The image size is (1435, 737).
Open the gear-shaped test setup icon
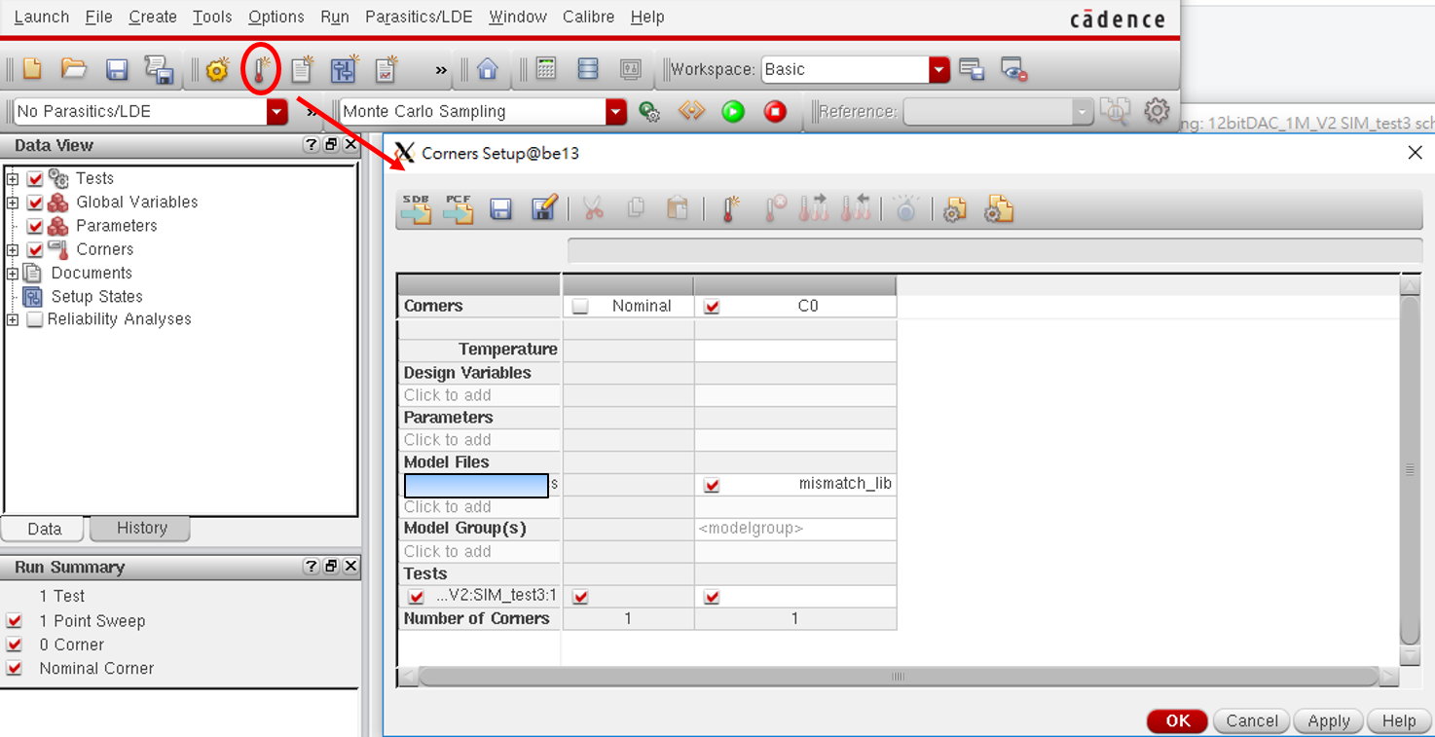[217, 69]
